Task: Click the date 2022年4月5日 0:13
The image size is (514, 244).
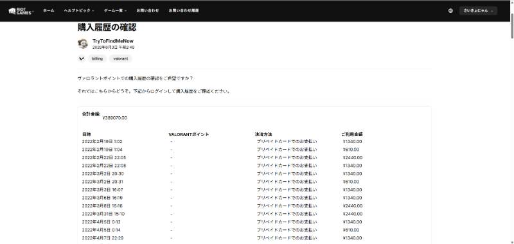Action: (101, 222)
